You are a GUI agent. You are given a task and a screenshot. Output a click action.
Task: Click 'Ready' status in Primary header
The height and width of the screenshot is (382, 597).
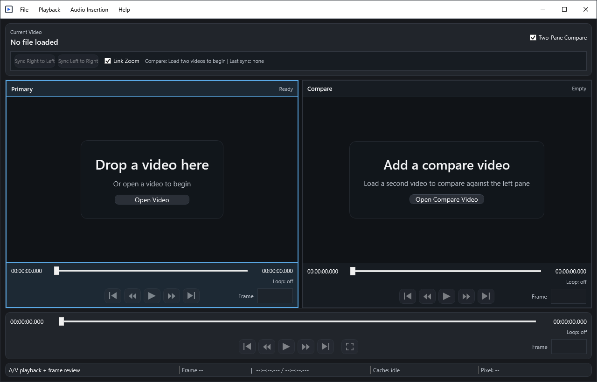coord(286,89)
